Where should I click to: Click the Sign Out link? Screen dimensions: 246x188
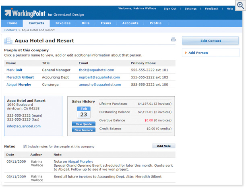(x=170, y=9)
